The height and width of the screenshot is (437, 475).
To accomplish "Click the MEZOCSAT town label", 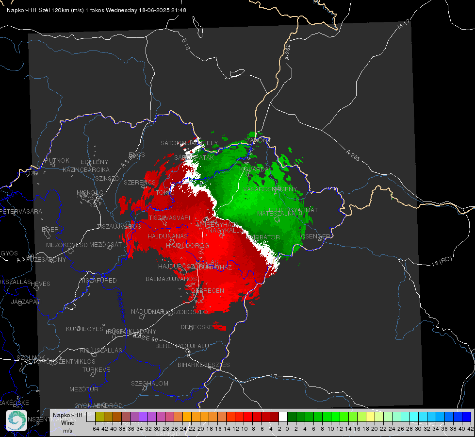I will coord(105,244).
